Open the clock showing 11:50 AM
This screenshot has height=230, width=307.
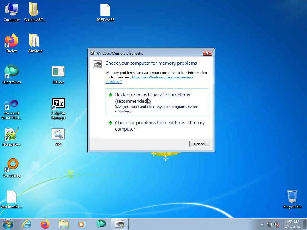tap(292, 224)
